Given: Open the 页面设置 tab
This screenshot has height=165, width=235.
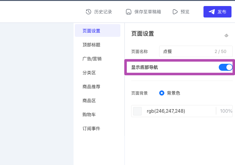Looking at the screenshot, I should tap(97, 30).
